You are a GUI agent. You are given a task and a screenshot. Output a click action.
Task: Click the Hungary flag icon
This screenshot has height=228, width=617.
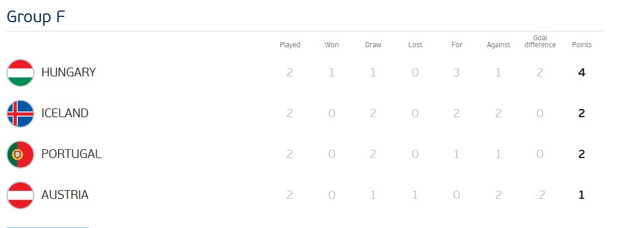click(20, 73)
